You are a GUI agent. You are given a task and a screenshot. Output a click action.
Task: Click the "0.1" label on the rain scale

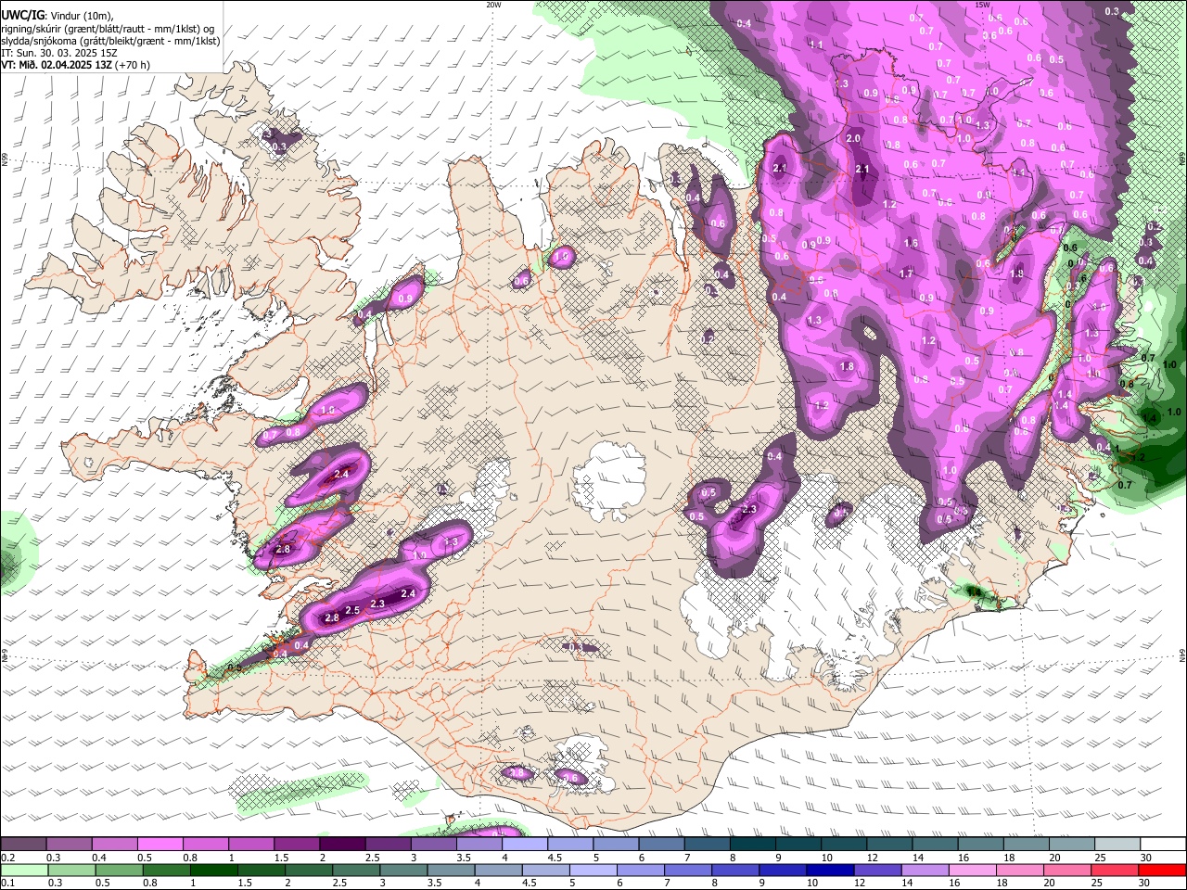pyautogui.click(x=7, y=884)
